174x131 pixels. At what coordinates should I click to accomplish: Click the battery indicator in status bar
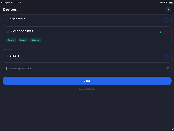click(171, 3)
